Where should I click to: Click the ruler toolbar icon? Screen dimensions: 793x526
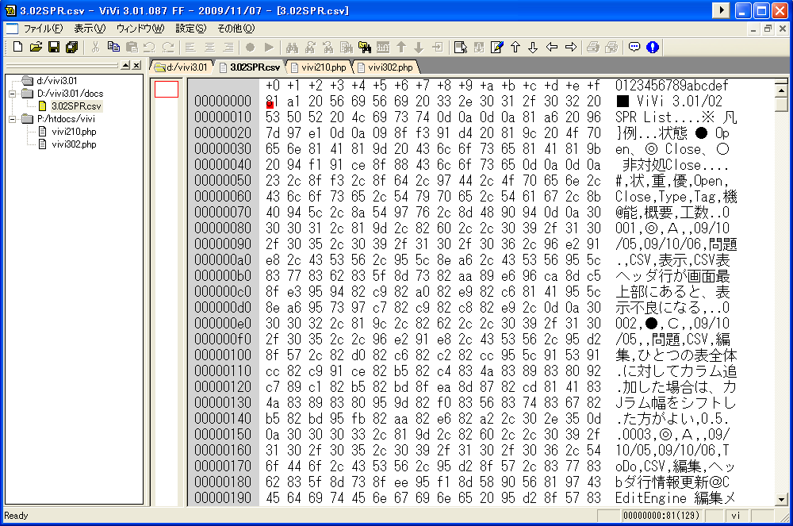tap(383, 47)
